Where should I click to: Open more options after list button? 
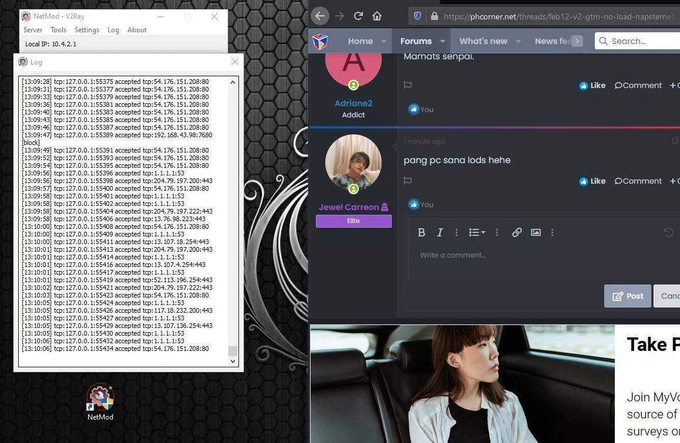pyautogui.click(x=497, y=232)
